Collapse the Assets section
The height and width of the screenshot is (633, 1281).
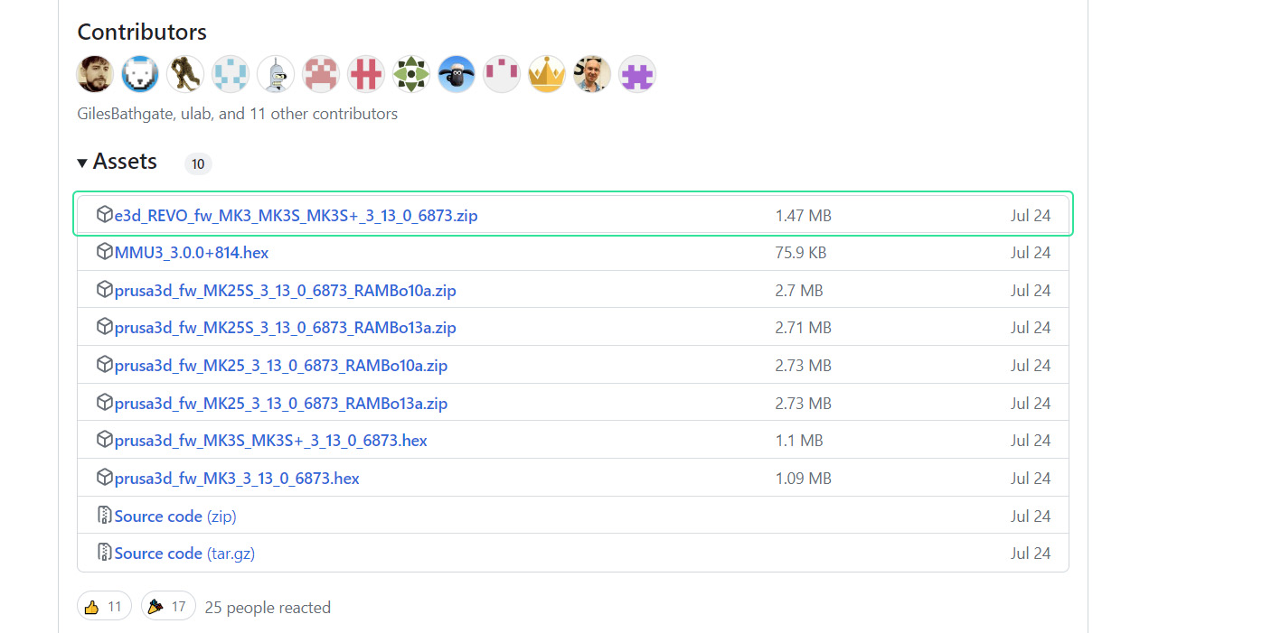(82, 163)
